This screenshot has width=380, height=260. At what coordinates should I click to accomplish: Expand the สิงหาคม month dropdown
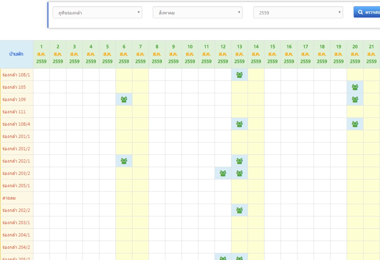pyautogui.click(x=197, y=12)
